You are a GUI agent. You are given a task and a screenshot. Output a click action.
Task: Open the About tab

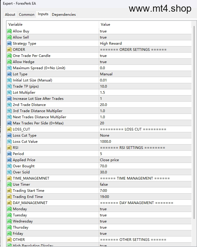tap(10, 15)
